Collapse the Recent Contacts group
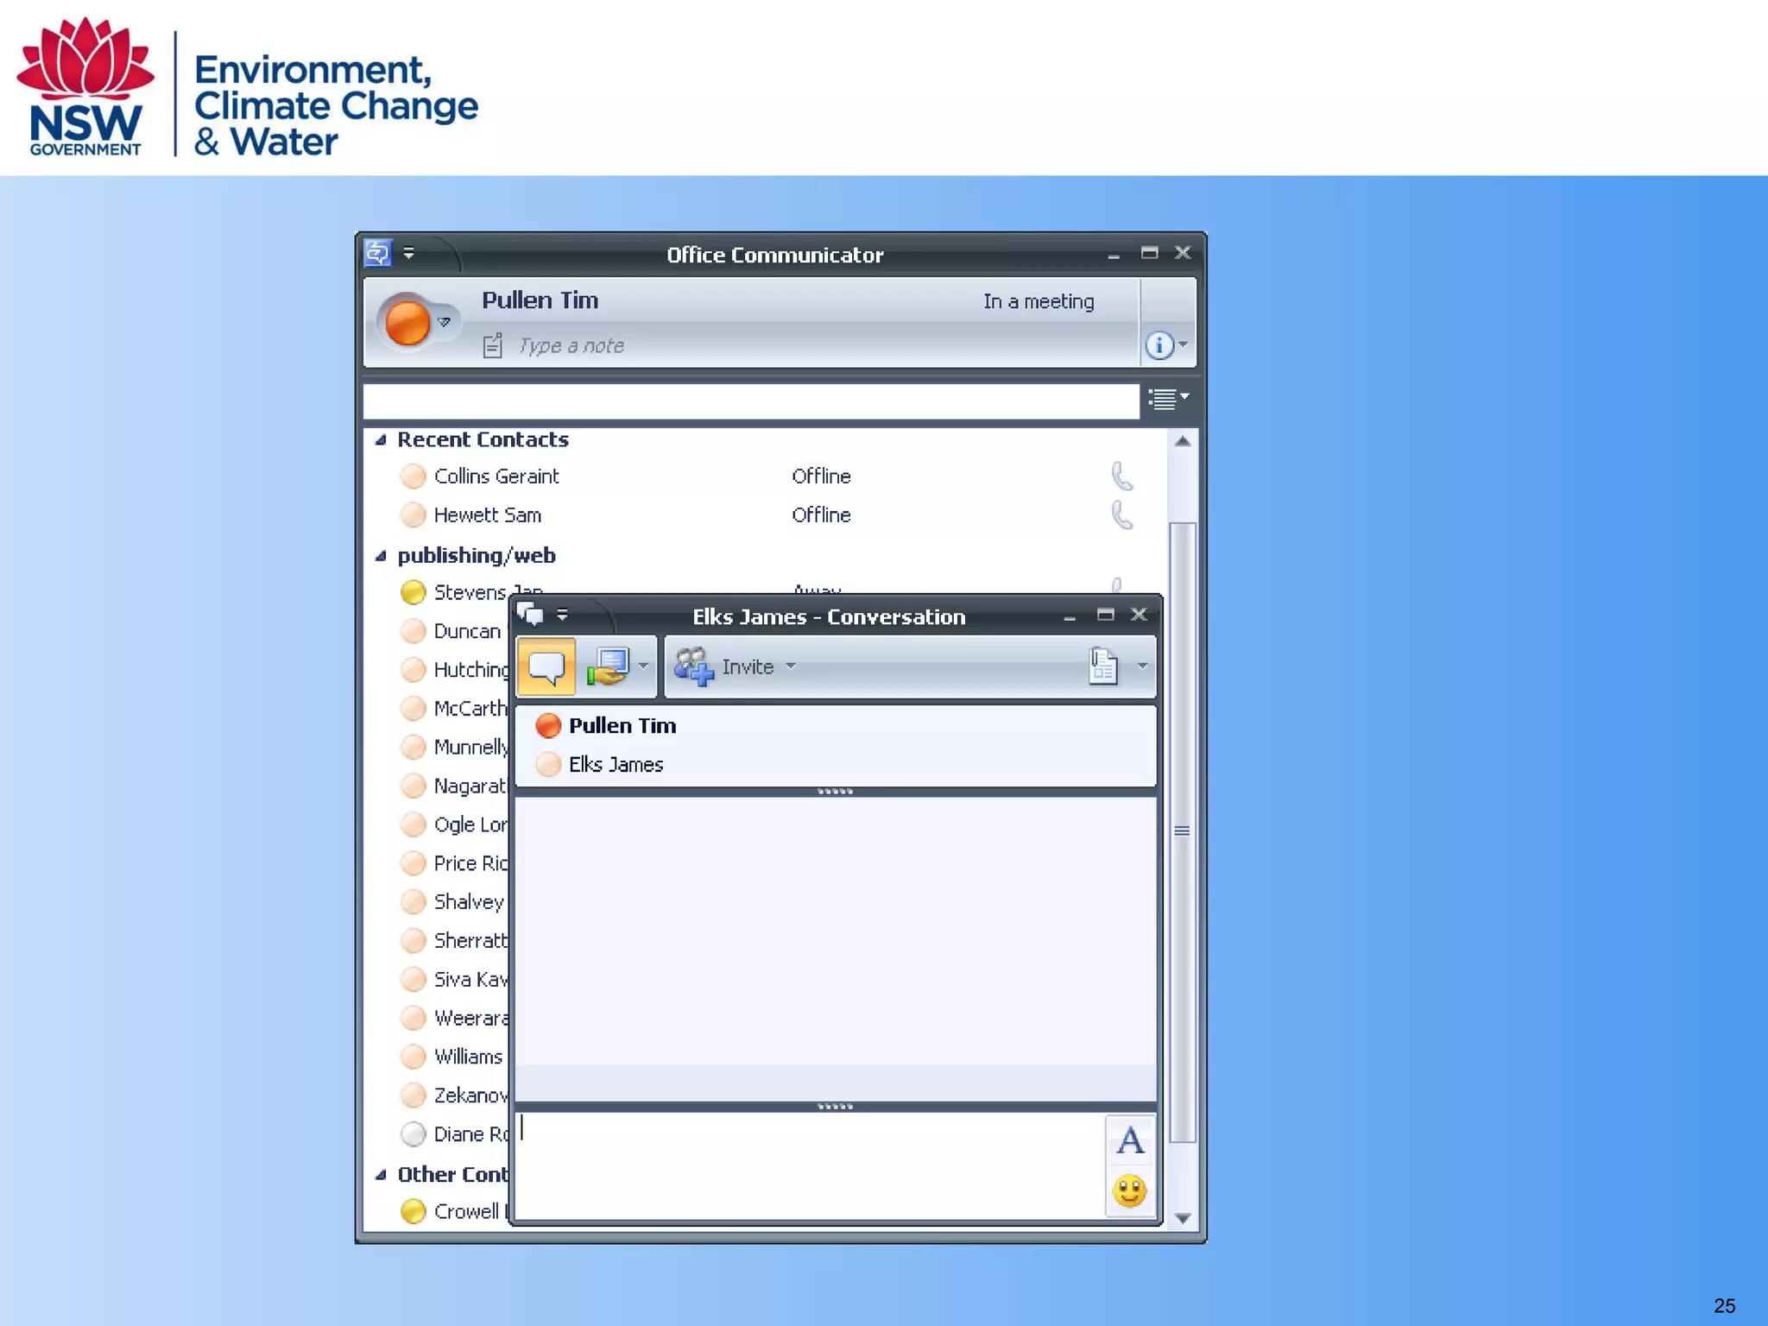Viewport: 1768px width, 1326px height. (x=381, y=440)
